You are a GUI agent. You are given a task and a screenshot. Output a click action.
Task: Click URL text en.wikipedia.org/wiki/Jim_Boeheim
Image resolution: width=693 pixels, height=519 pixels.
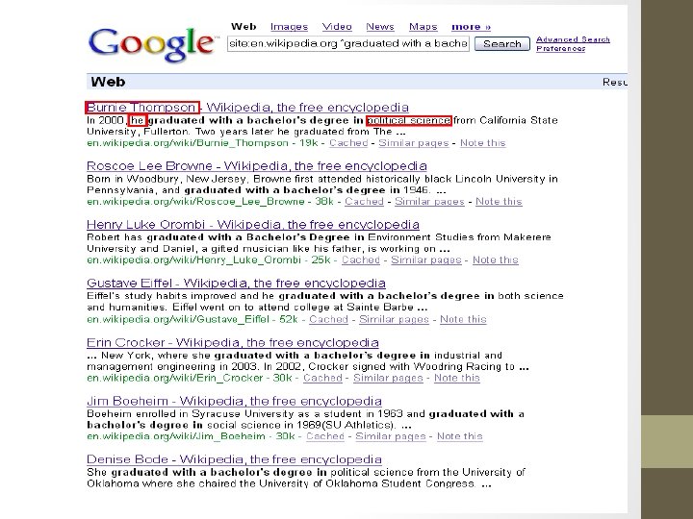[x=176, y=436]
